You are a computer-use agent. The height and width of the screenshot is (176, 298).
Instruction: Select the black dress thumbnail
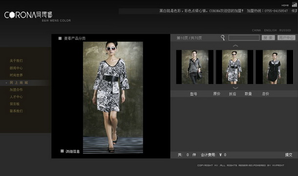(275, 67)
